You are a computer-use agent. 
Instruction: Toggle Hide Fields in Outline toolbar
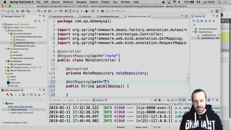click(x=202, y=21)
